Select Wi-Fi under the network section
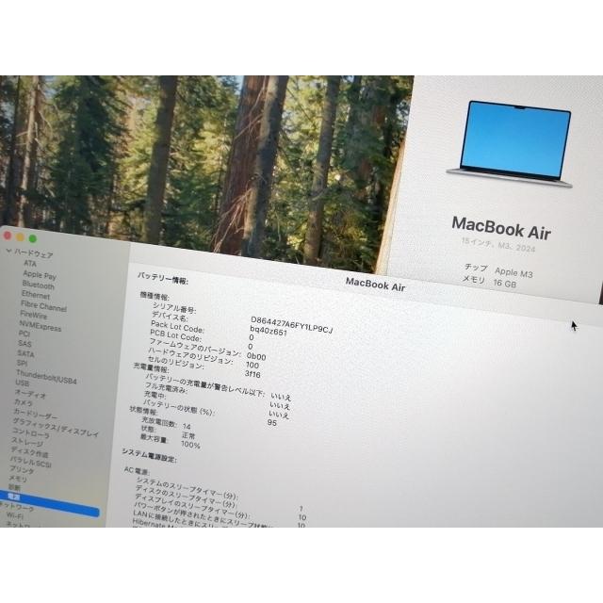This screenshot has width=603, height=603. tap(15, 515)
